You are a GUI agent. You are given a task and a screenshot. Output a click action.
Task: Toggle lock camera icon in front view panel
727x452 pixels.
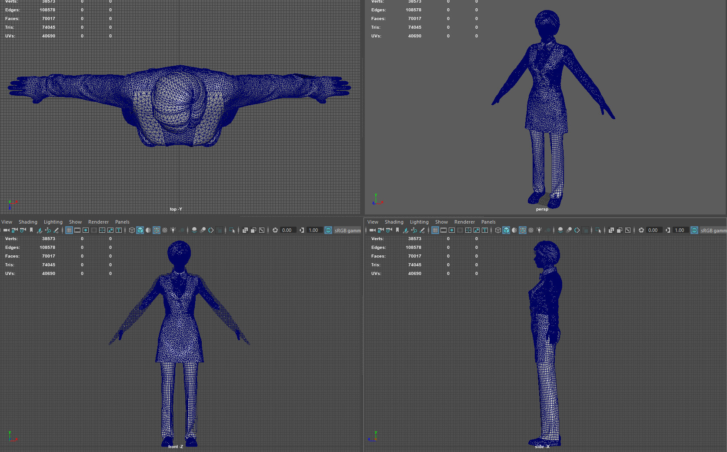click(14, 230)
